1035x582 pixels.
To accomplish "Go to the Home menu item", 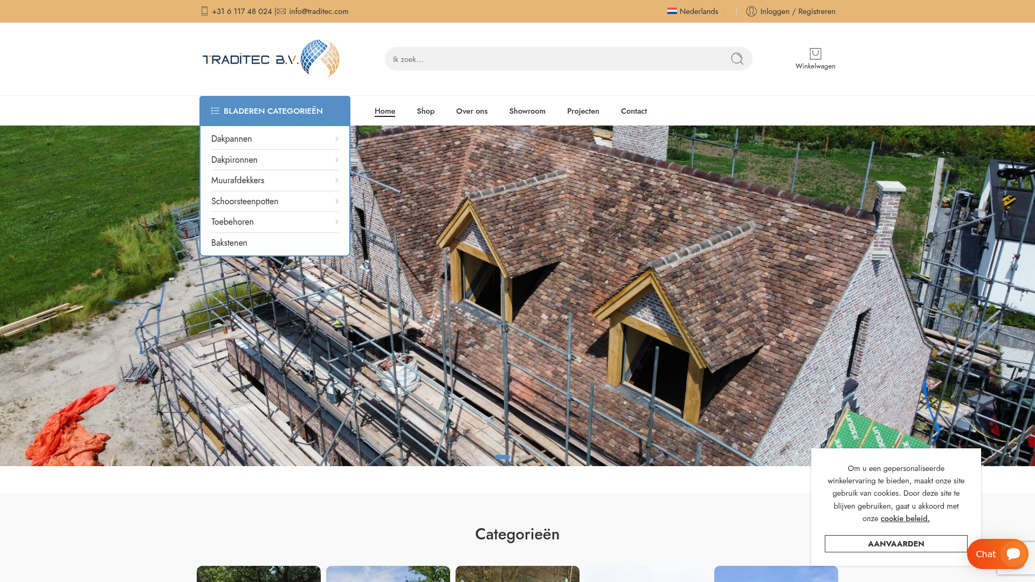I will click(x=385, y=111).
